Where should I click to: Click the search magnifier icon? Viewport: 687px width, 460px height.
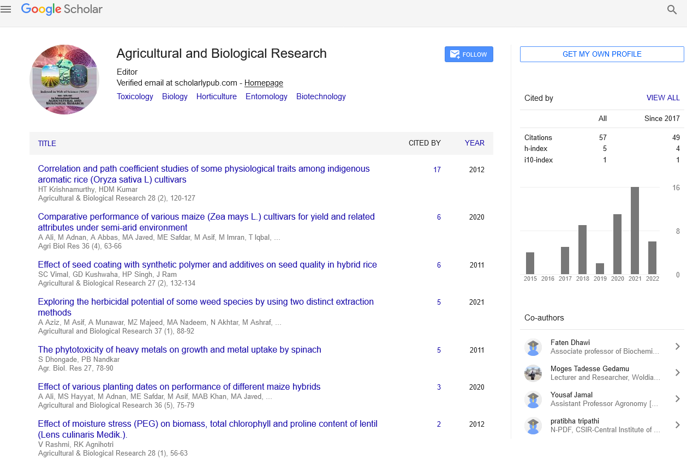point(672,10)
